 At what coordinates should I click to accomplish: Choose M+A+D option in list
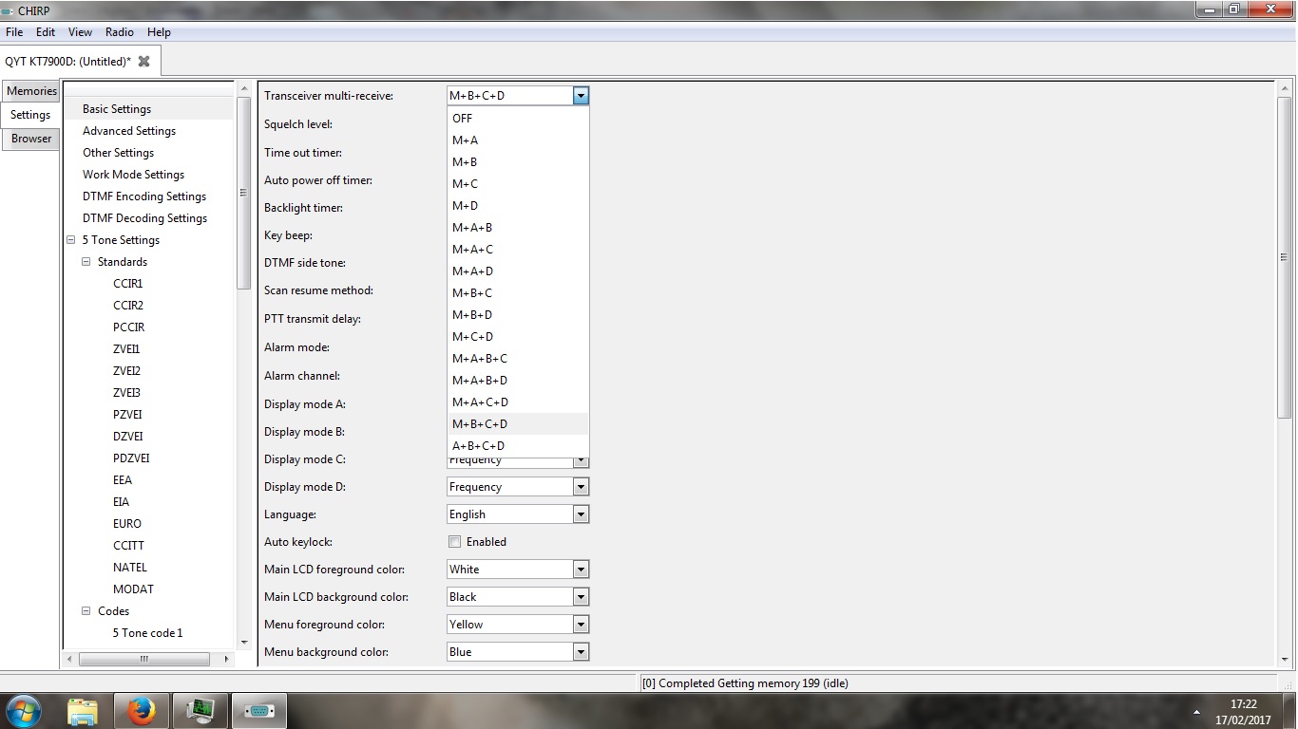click(x=518, y=271)
